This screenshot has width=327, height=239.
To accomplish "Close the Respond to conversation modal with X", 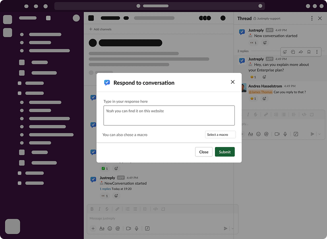I will pyautogui.click(x=232, y=82).
